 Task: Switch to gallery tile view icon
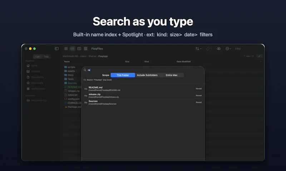coord(85,49)
